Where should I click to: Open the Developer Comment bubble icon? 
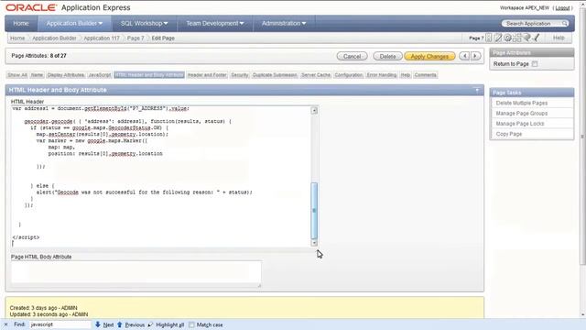point(527,38)
